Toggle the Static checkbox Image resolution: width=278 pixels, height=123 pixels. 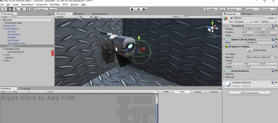[x=267, y=18]
